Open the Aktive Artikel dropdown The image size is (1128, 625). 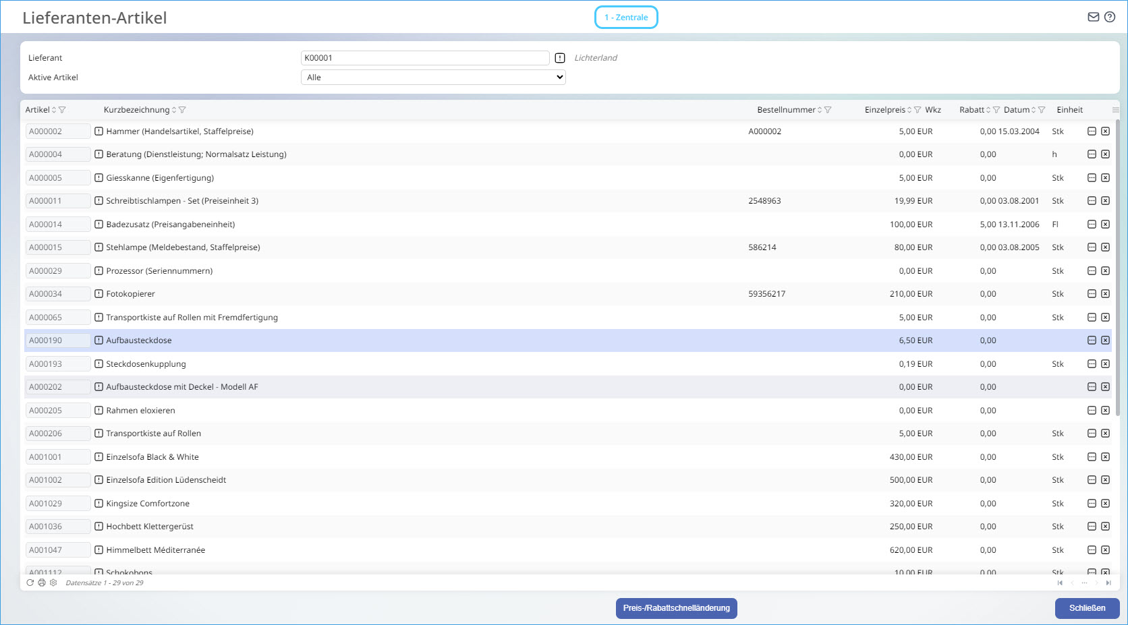point(432,78)
